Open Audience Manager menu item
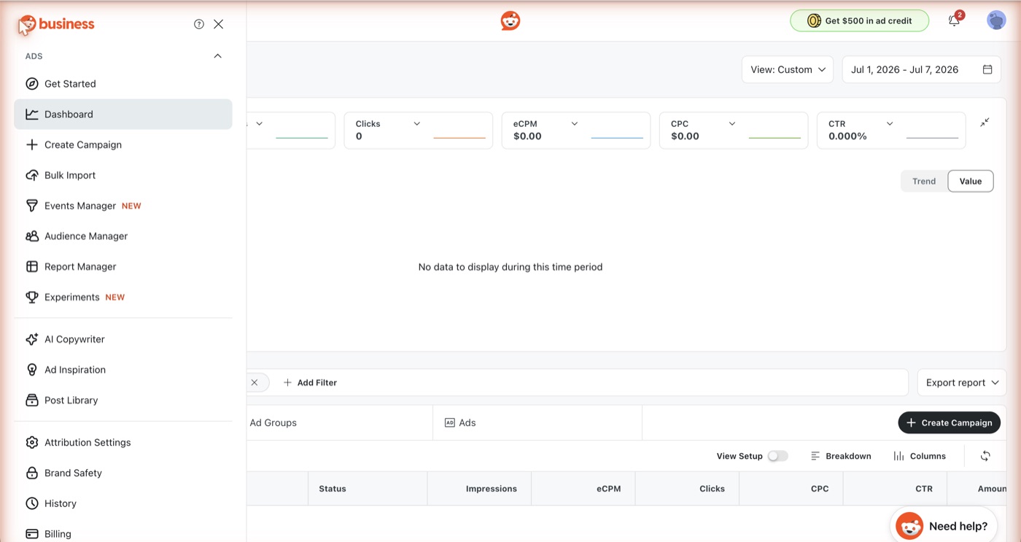Screen dimensions: 1021x542 coord(123,236)
